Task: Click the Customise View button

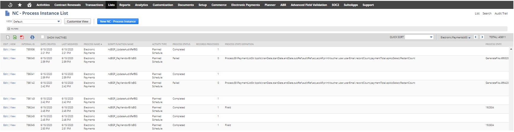Action: point(77,21)
